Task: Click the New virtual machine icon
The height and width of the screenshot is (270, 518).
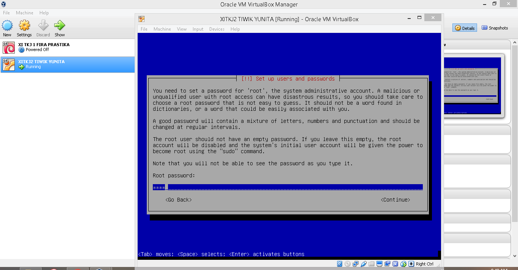Action: tap(7, 26)
